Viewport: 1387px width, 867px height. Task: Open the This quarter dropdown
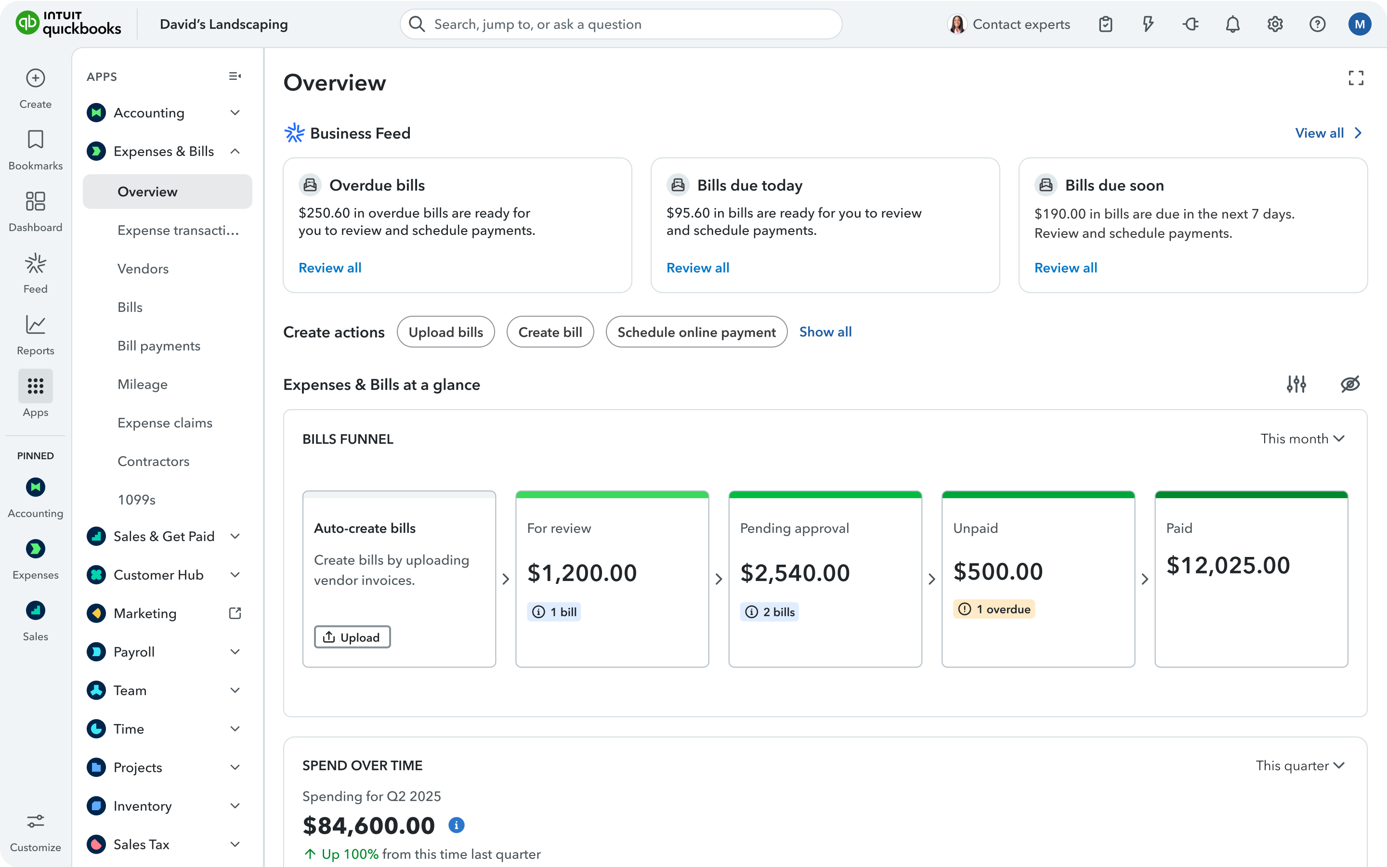point(1300,765)
